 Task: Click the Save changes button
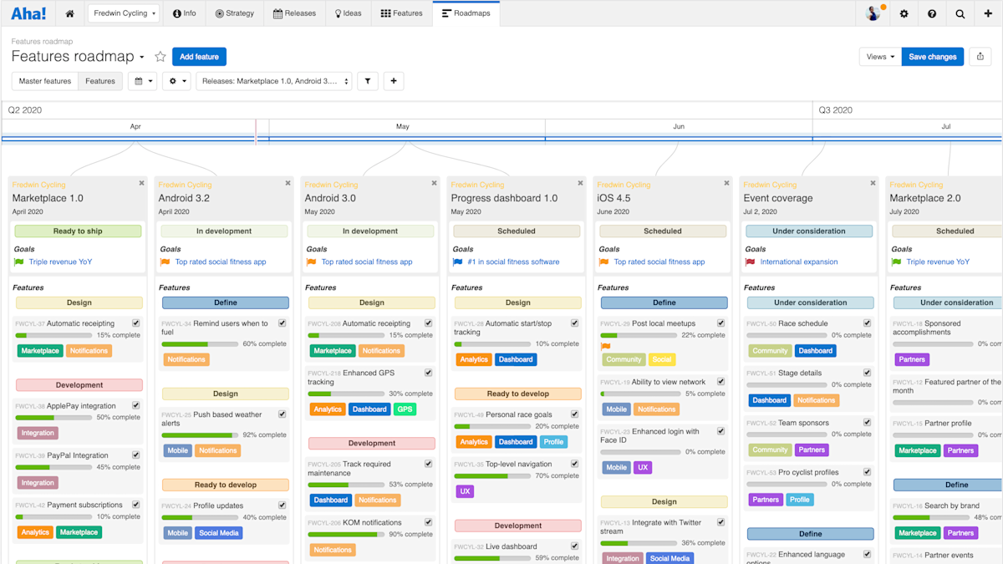934,56
